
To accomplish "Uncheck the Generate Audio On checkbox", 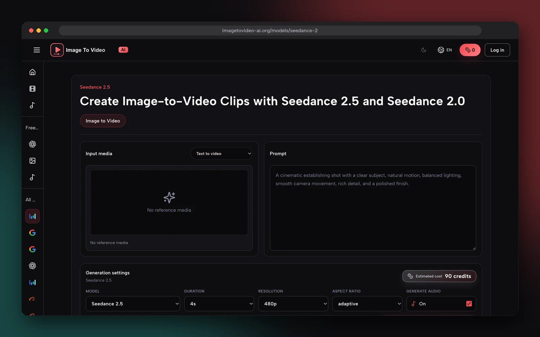I will pyautogui.click(x=469, y=304).
